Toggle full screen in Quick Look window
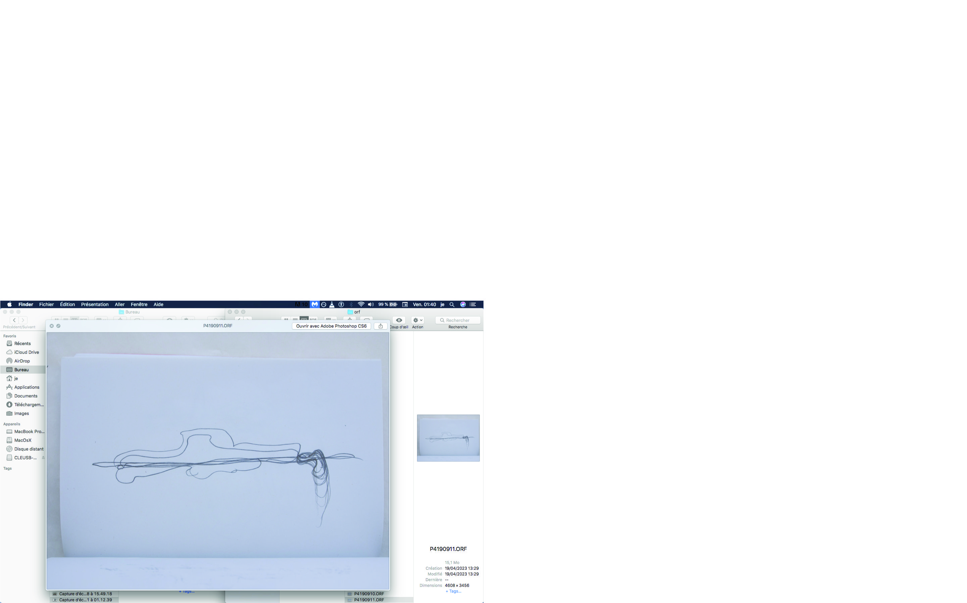This screenshot has height=603, width=967. (x=59, y=326)
